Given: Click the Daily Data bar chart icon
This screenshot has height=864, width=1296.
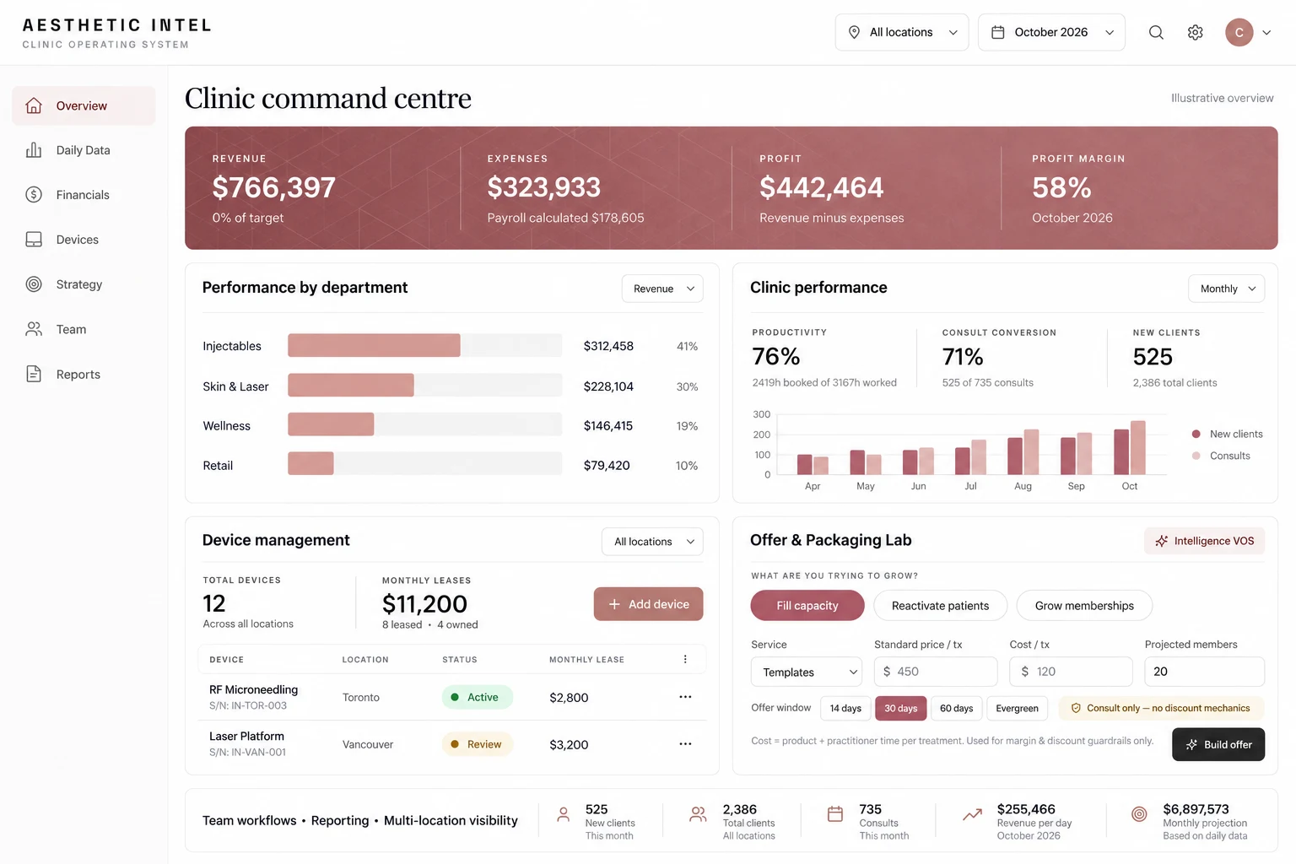Looking at the screenshot, I should [x=34, y=150].
